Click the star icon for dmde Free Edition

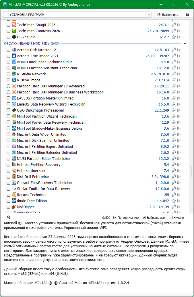tap(174, 201)
